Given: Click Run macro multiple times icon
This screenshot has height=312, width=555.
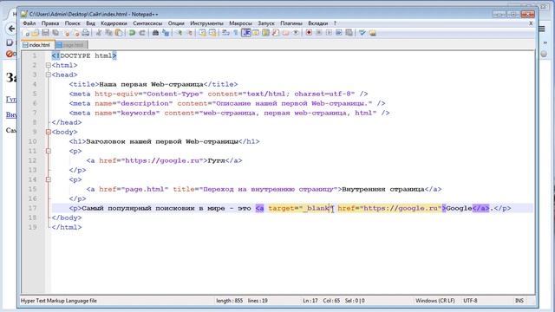Looking at the screenshot, I should click(x=339, y=33).
